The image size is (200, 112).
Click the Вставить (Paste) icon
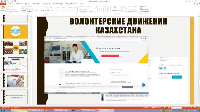click(3, 8)
